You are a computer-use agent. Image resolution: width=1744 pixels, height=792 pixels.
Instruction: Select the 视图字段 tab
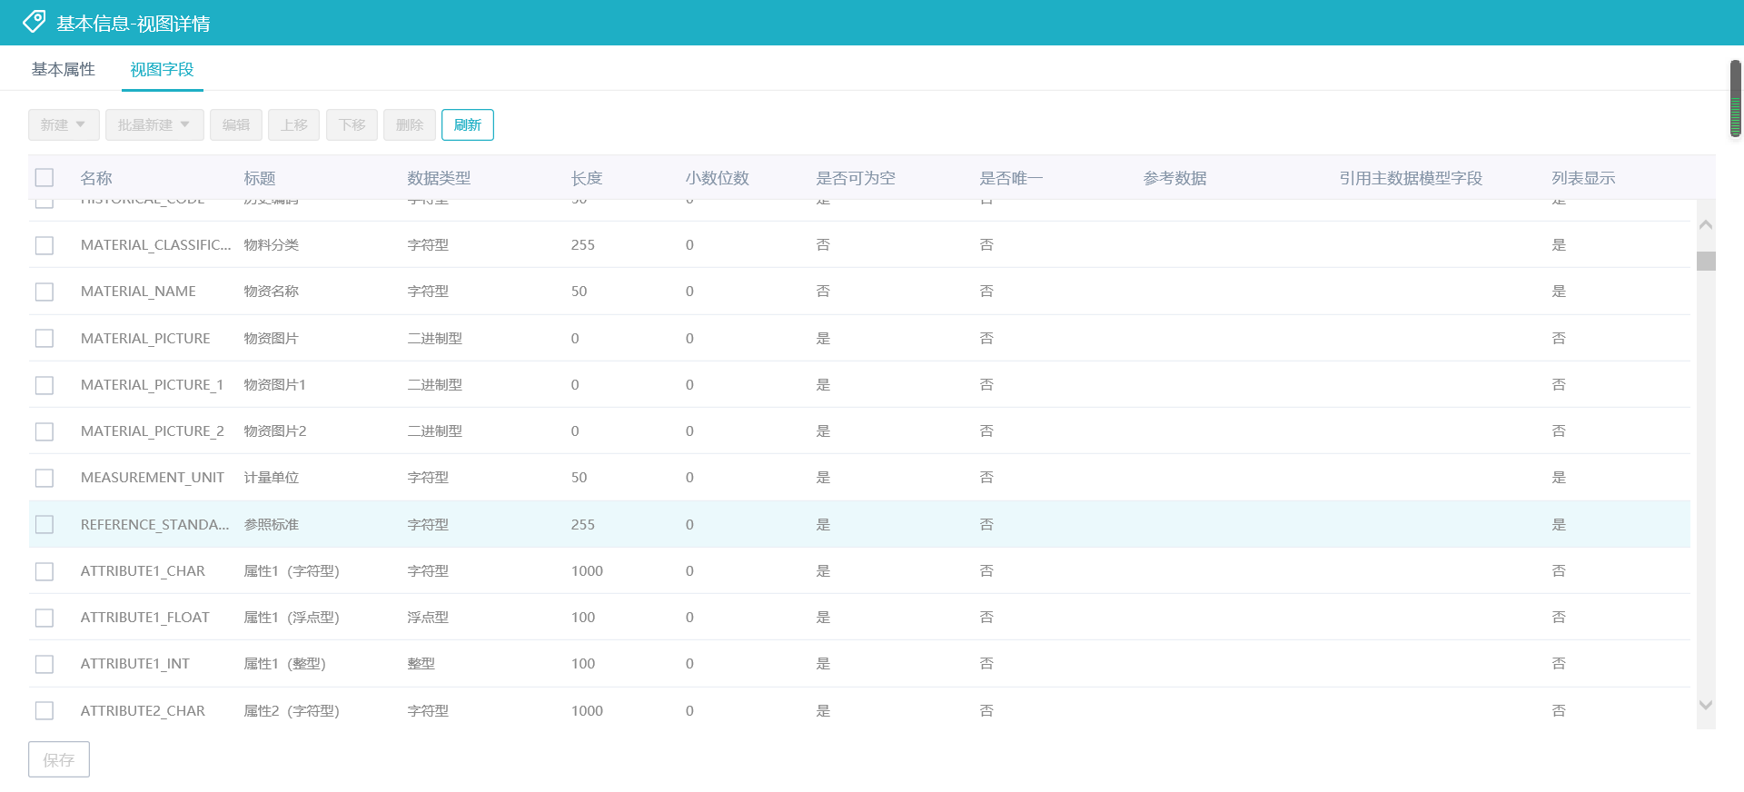point(162,69)
